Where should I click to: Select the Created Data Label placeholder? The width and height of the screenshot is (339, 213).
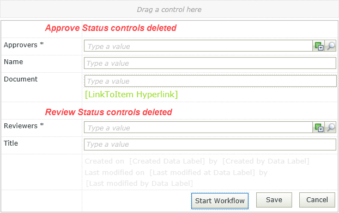[x=167, y=161]
